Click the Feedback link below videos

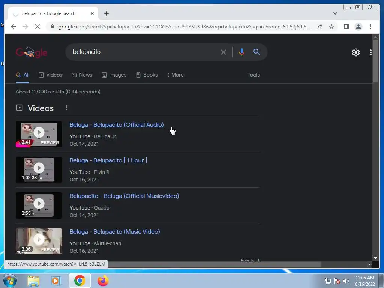coord(250,259)
